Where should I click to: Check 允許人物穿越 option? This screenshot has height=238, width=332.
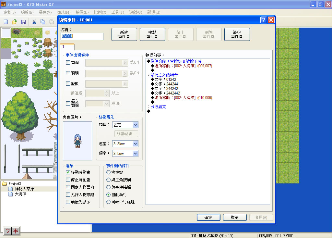click(68, 194)
